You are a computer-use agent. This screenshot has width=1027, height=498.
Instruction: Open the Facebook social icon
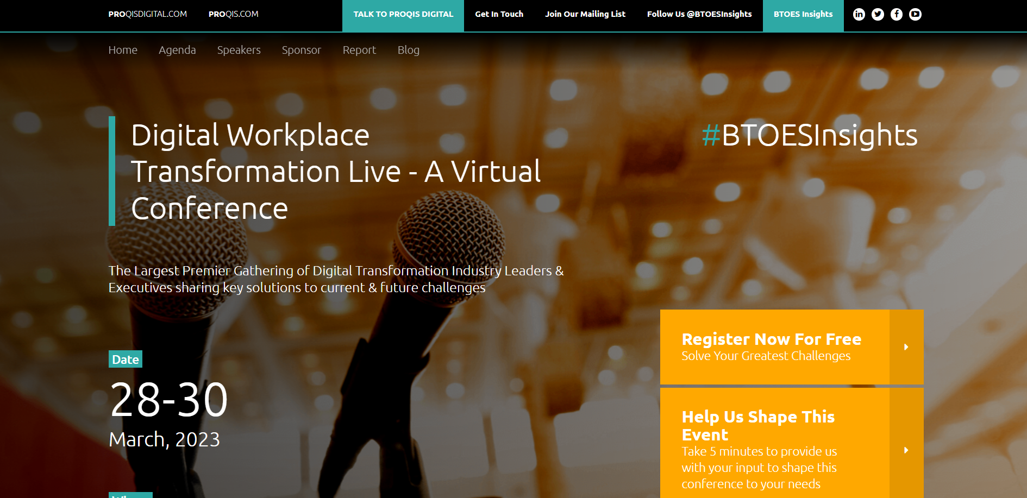(897, 15)
